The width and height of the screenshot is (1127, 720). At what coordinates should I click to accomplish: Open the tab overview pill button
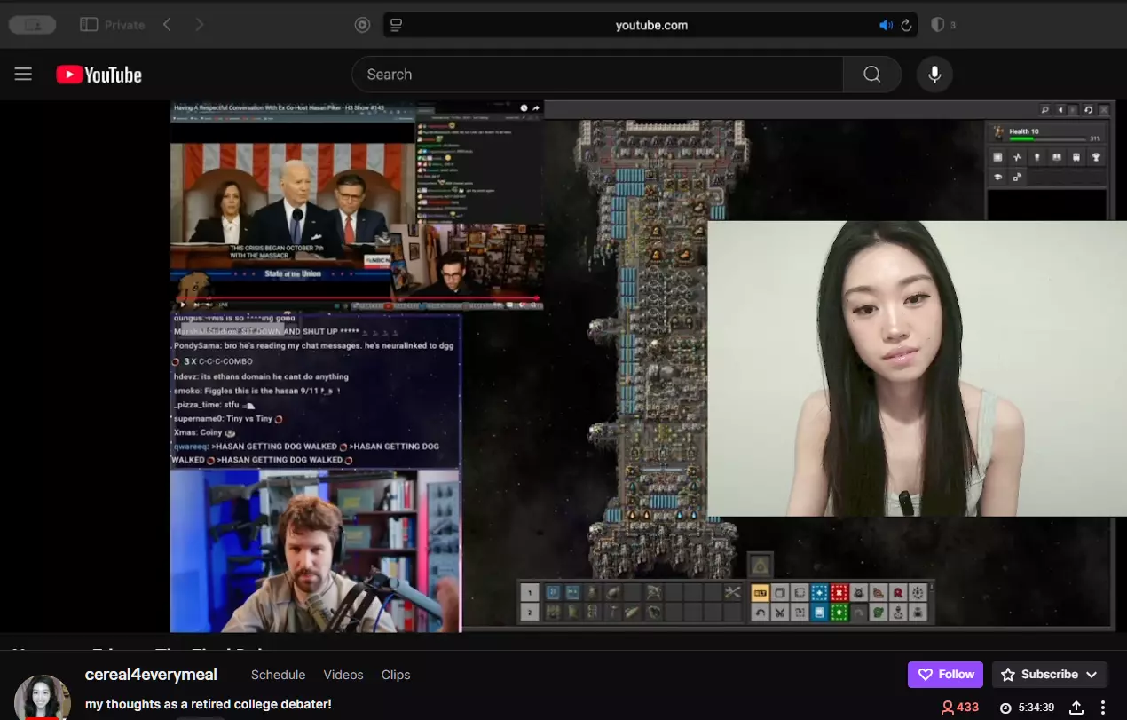click(33, 25)
